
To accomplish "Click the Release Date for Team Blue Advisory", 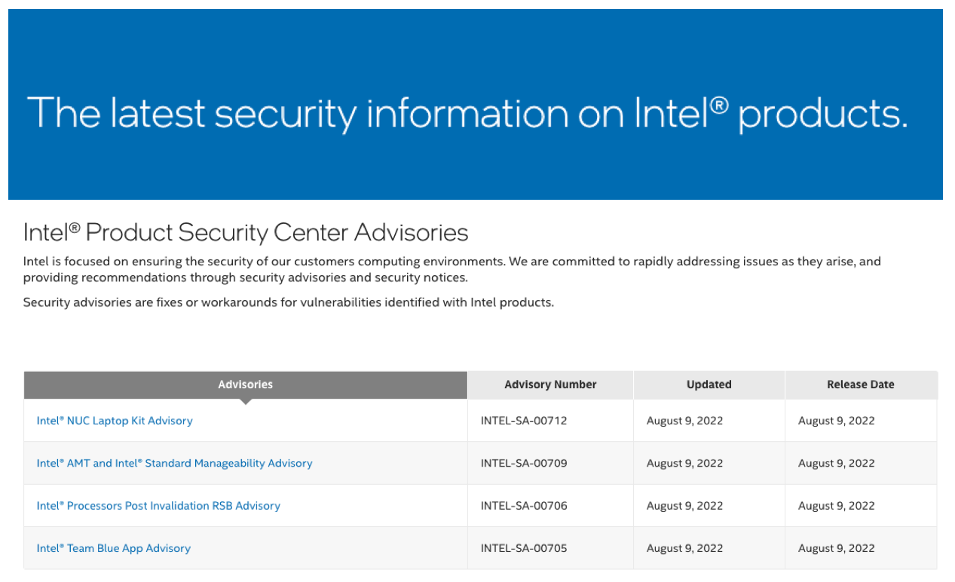I will [836, 548].
